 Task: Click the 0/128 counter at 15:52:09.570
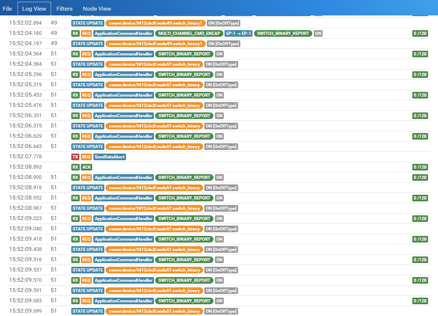click(420, 280)
